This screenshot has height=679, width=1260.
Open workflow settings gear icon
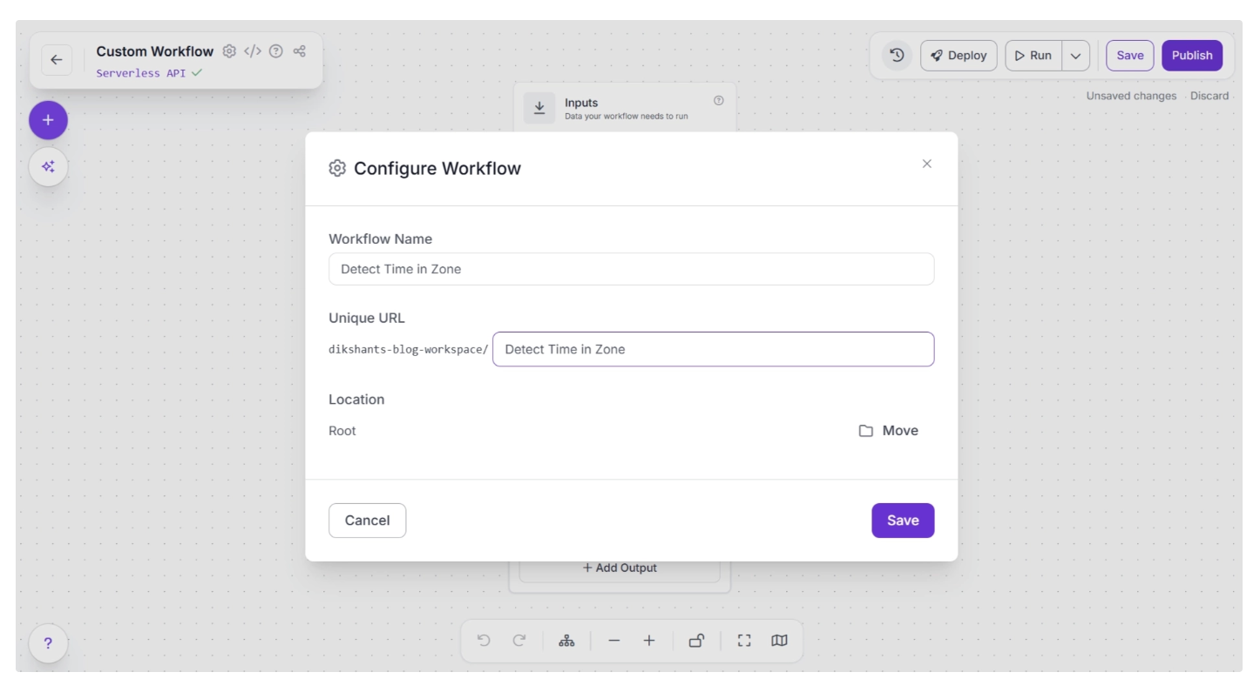click(229, 51)
